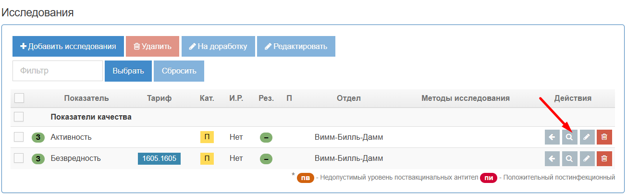Click the Выбрать filter button
This screenshot has height=194, width=627.
[x=128, y=71]
